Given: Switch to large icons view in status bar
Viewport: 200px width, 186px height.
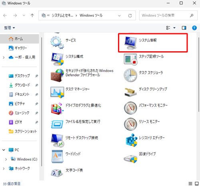Looking at the screenshot, I should coord(197,184).
